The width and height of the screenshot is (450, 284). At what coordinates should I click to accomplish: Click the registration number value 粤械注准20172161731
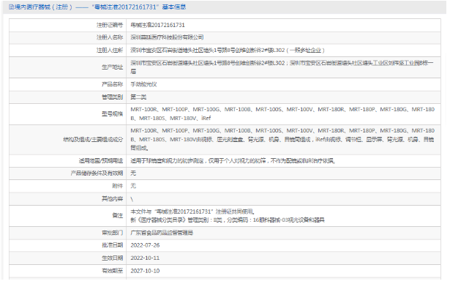(x=157, y=25)
